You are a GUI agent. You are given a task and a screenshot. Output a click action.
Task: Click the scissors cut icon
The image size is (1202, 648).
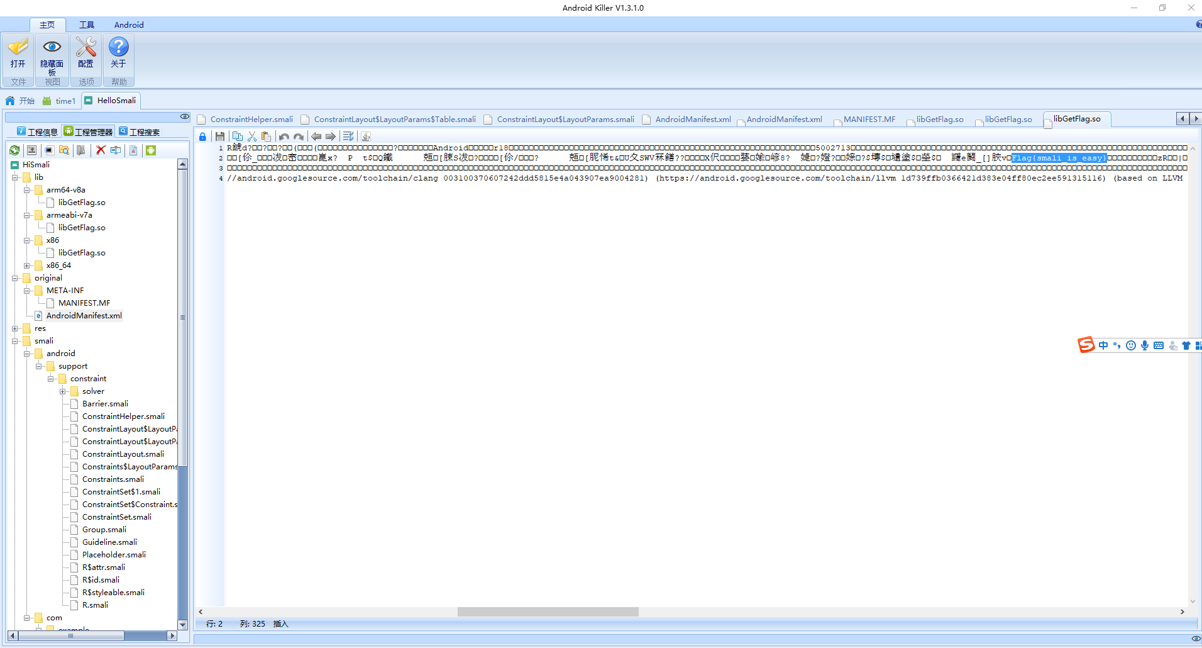252,137
